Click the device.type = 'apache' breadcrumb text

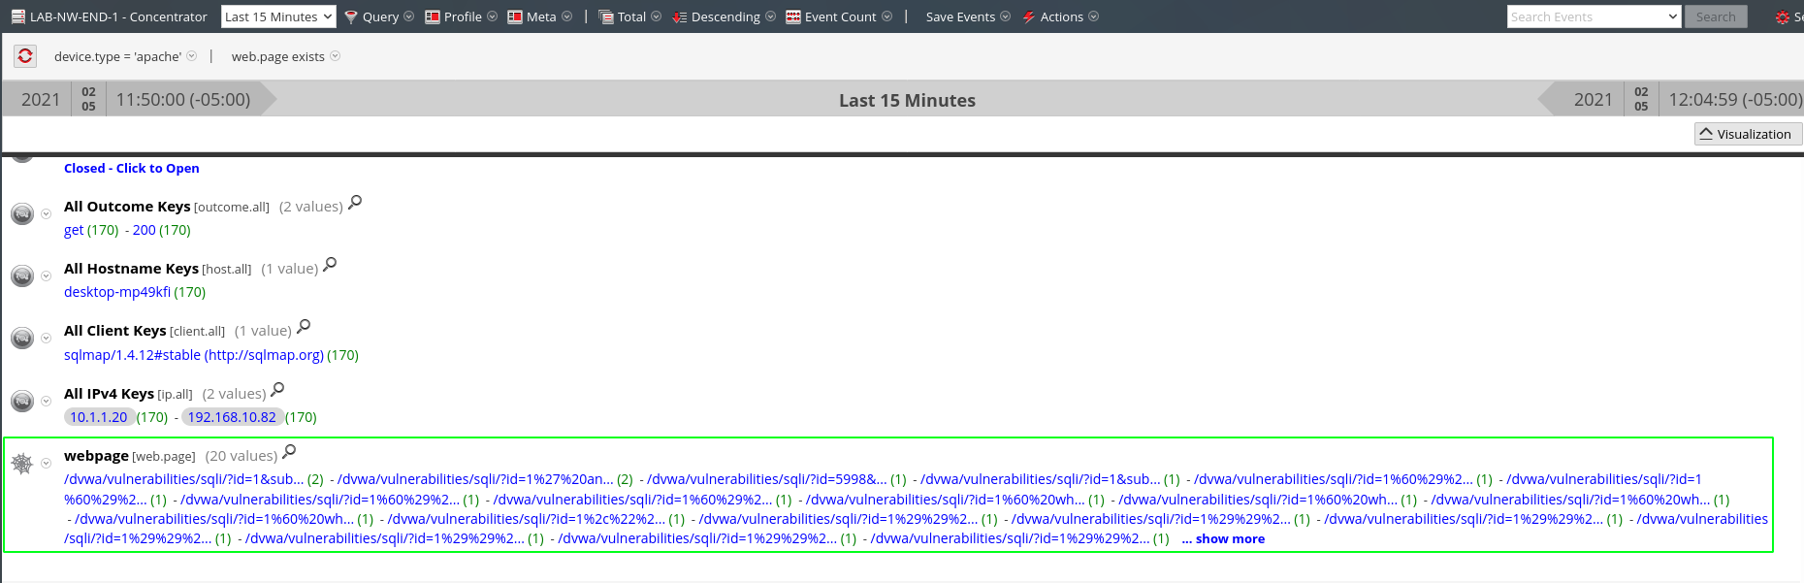point(117,56)
